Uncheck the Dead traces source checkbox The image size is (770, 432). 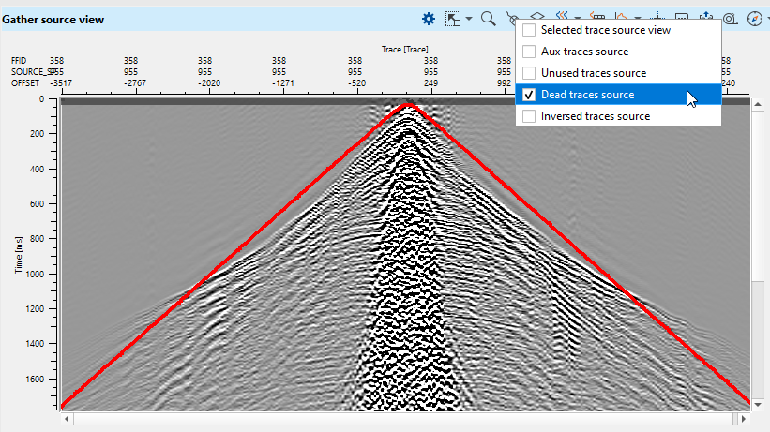click(529, 95)
